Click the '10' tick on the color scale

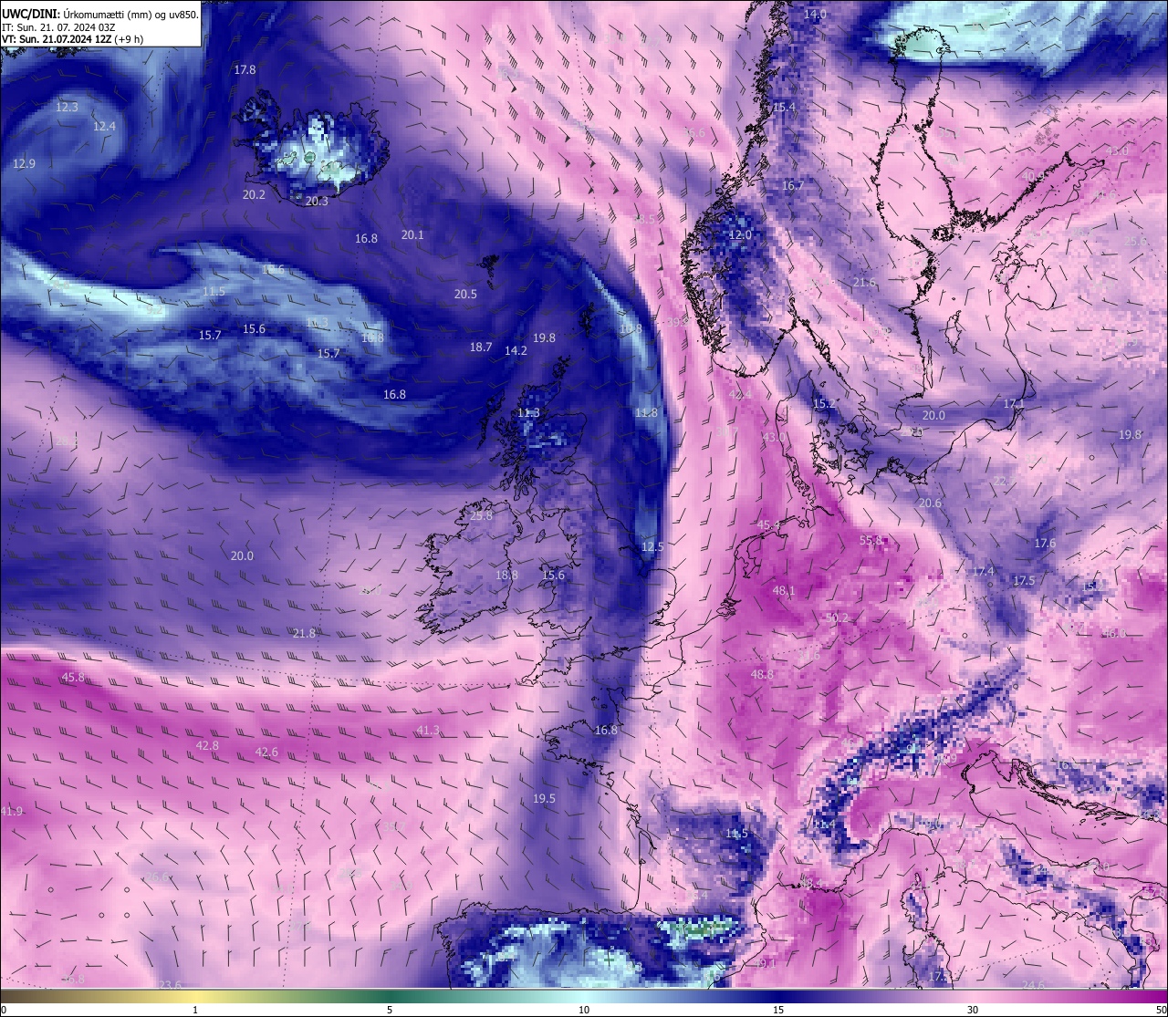[x=584, y=1010]
